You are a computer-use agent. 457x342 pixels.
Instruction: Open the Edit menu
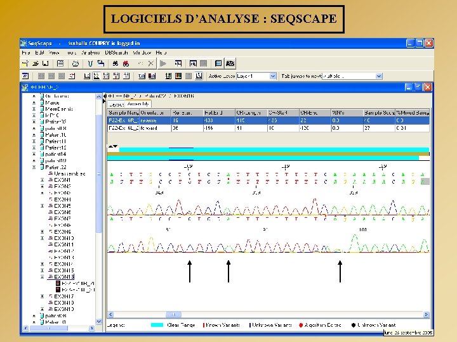coord(39,53)
